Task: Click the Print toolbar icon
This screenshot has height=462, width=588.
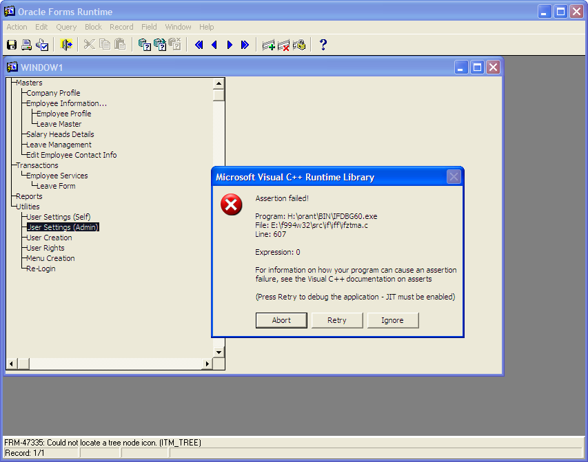Action: pyautogui.click(x=26, y=45)
